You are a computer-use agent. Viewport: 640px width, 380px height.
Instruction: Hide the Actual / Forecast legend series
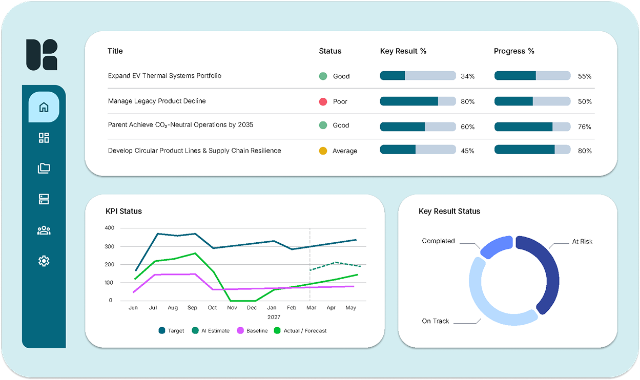point(300,331)
